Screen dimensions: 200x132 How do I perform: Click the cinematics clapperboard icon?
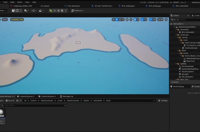tap(41, 10)
